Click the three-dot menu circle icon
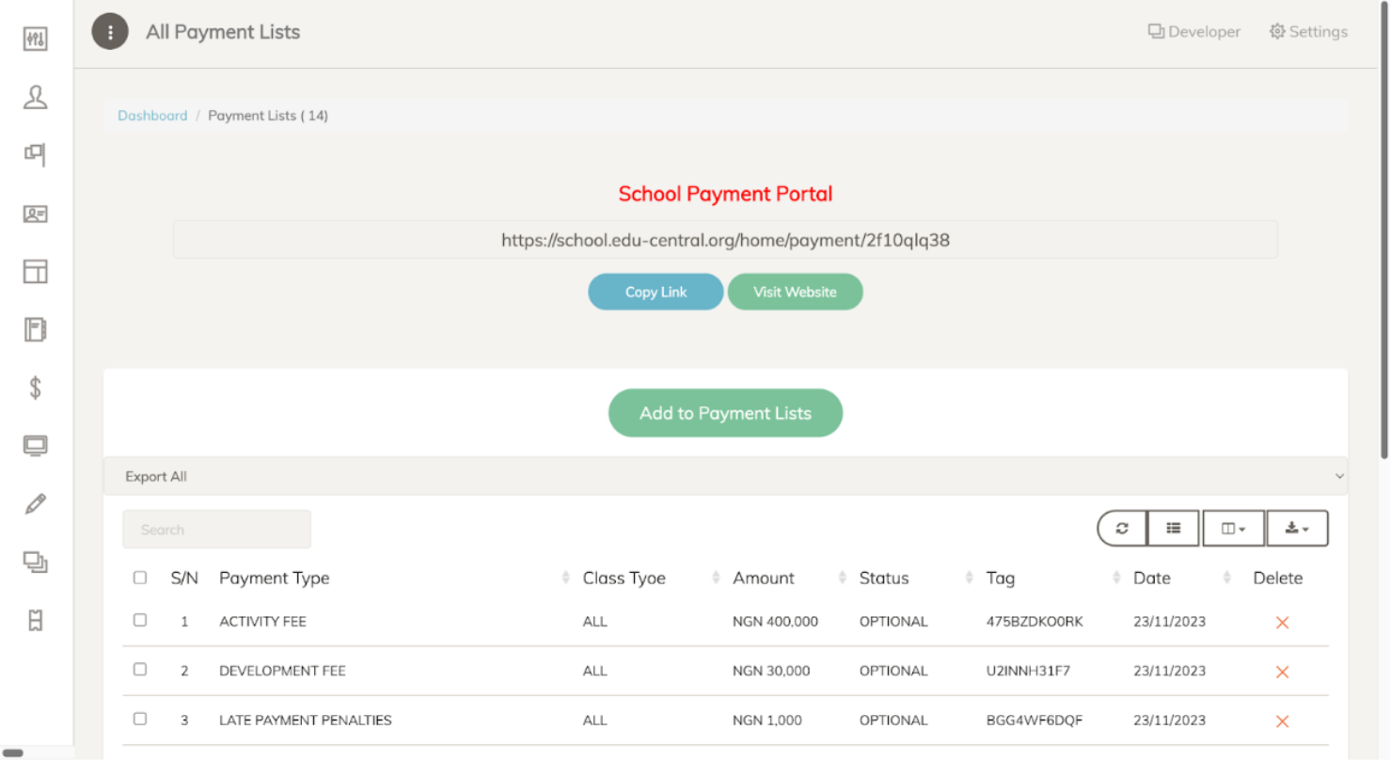Viewport: 1390px width, 760px height. (x=110, y=32)
